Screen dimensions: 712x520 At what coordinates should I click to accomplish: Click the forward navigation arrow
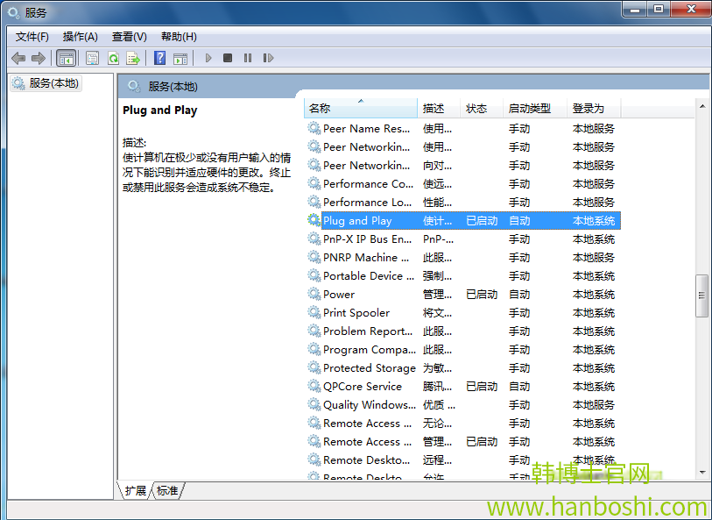coord(38,58)
